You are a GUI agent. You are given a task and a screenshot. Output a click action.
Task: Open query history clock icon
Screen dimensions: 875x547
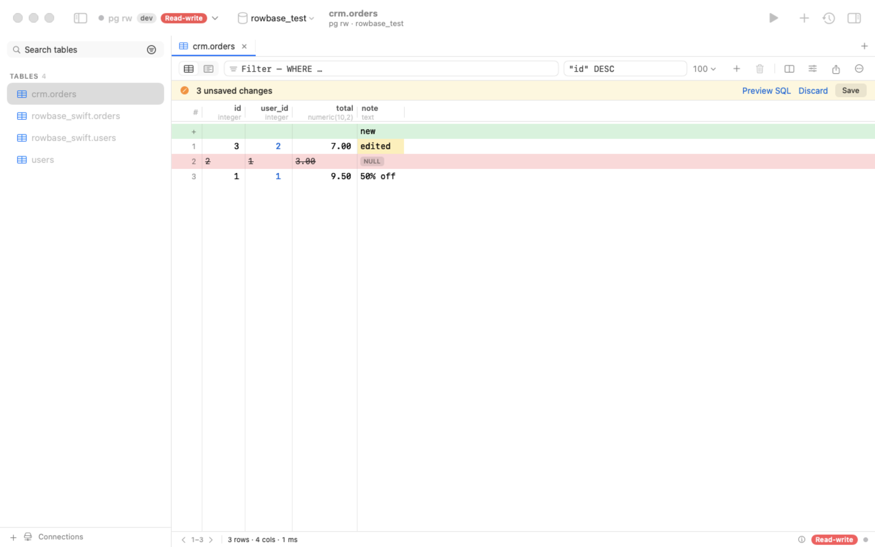click(x=829, y=18)
